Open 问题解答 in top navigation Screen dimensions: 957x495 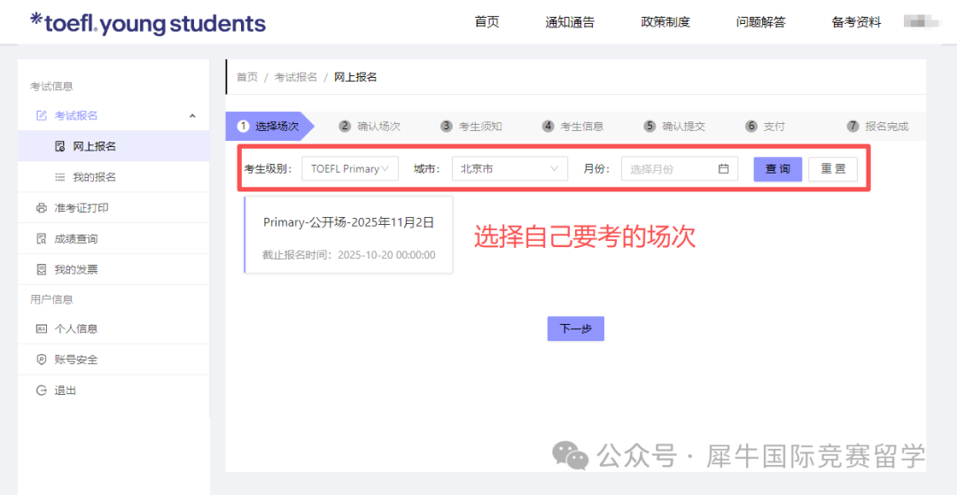pos(760,22)
